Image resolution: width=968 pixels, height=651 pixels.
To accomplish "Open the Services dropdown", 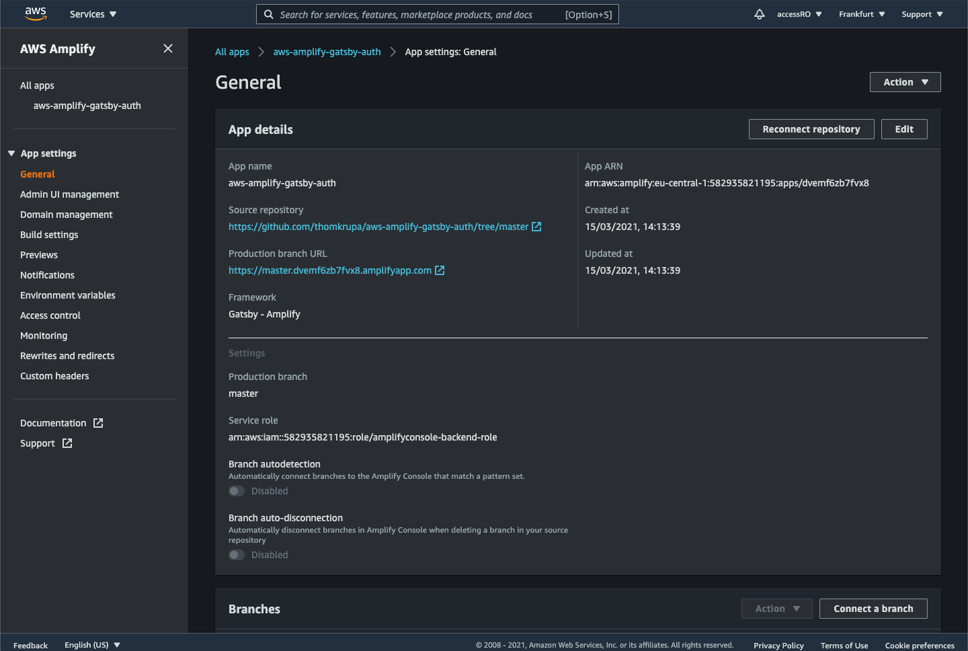I will [x=93, y=14].
